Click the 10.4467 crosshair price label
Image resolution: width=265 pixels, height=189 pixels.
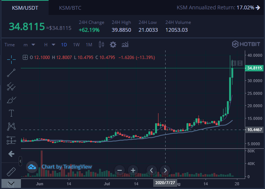pos(254,130)
